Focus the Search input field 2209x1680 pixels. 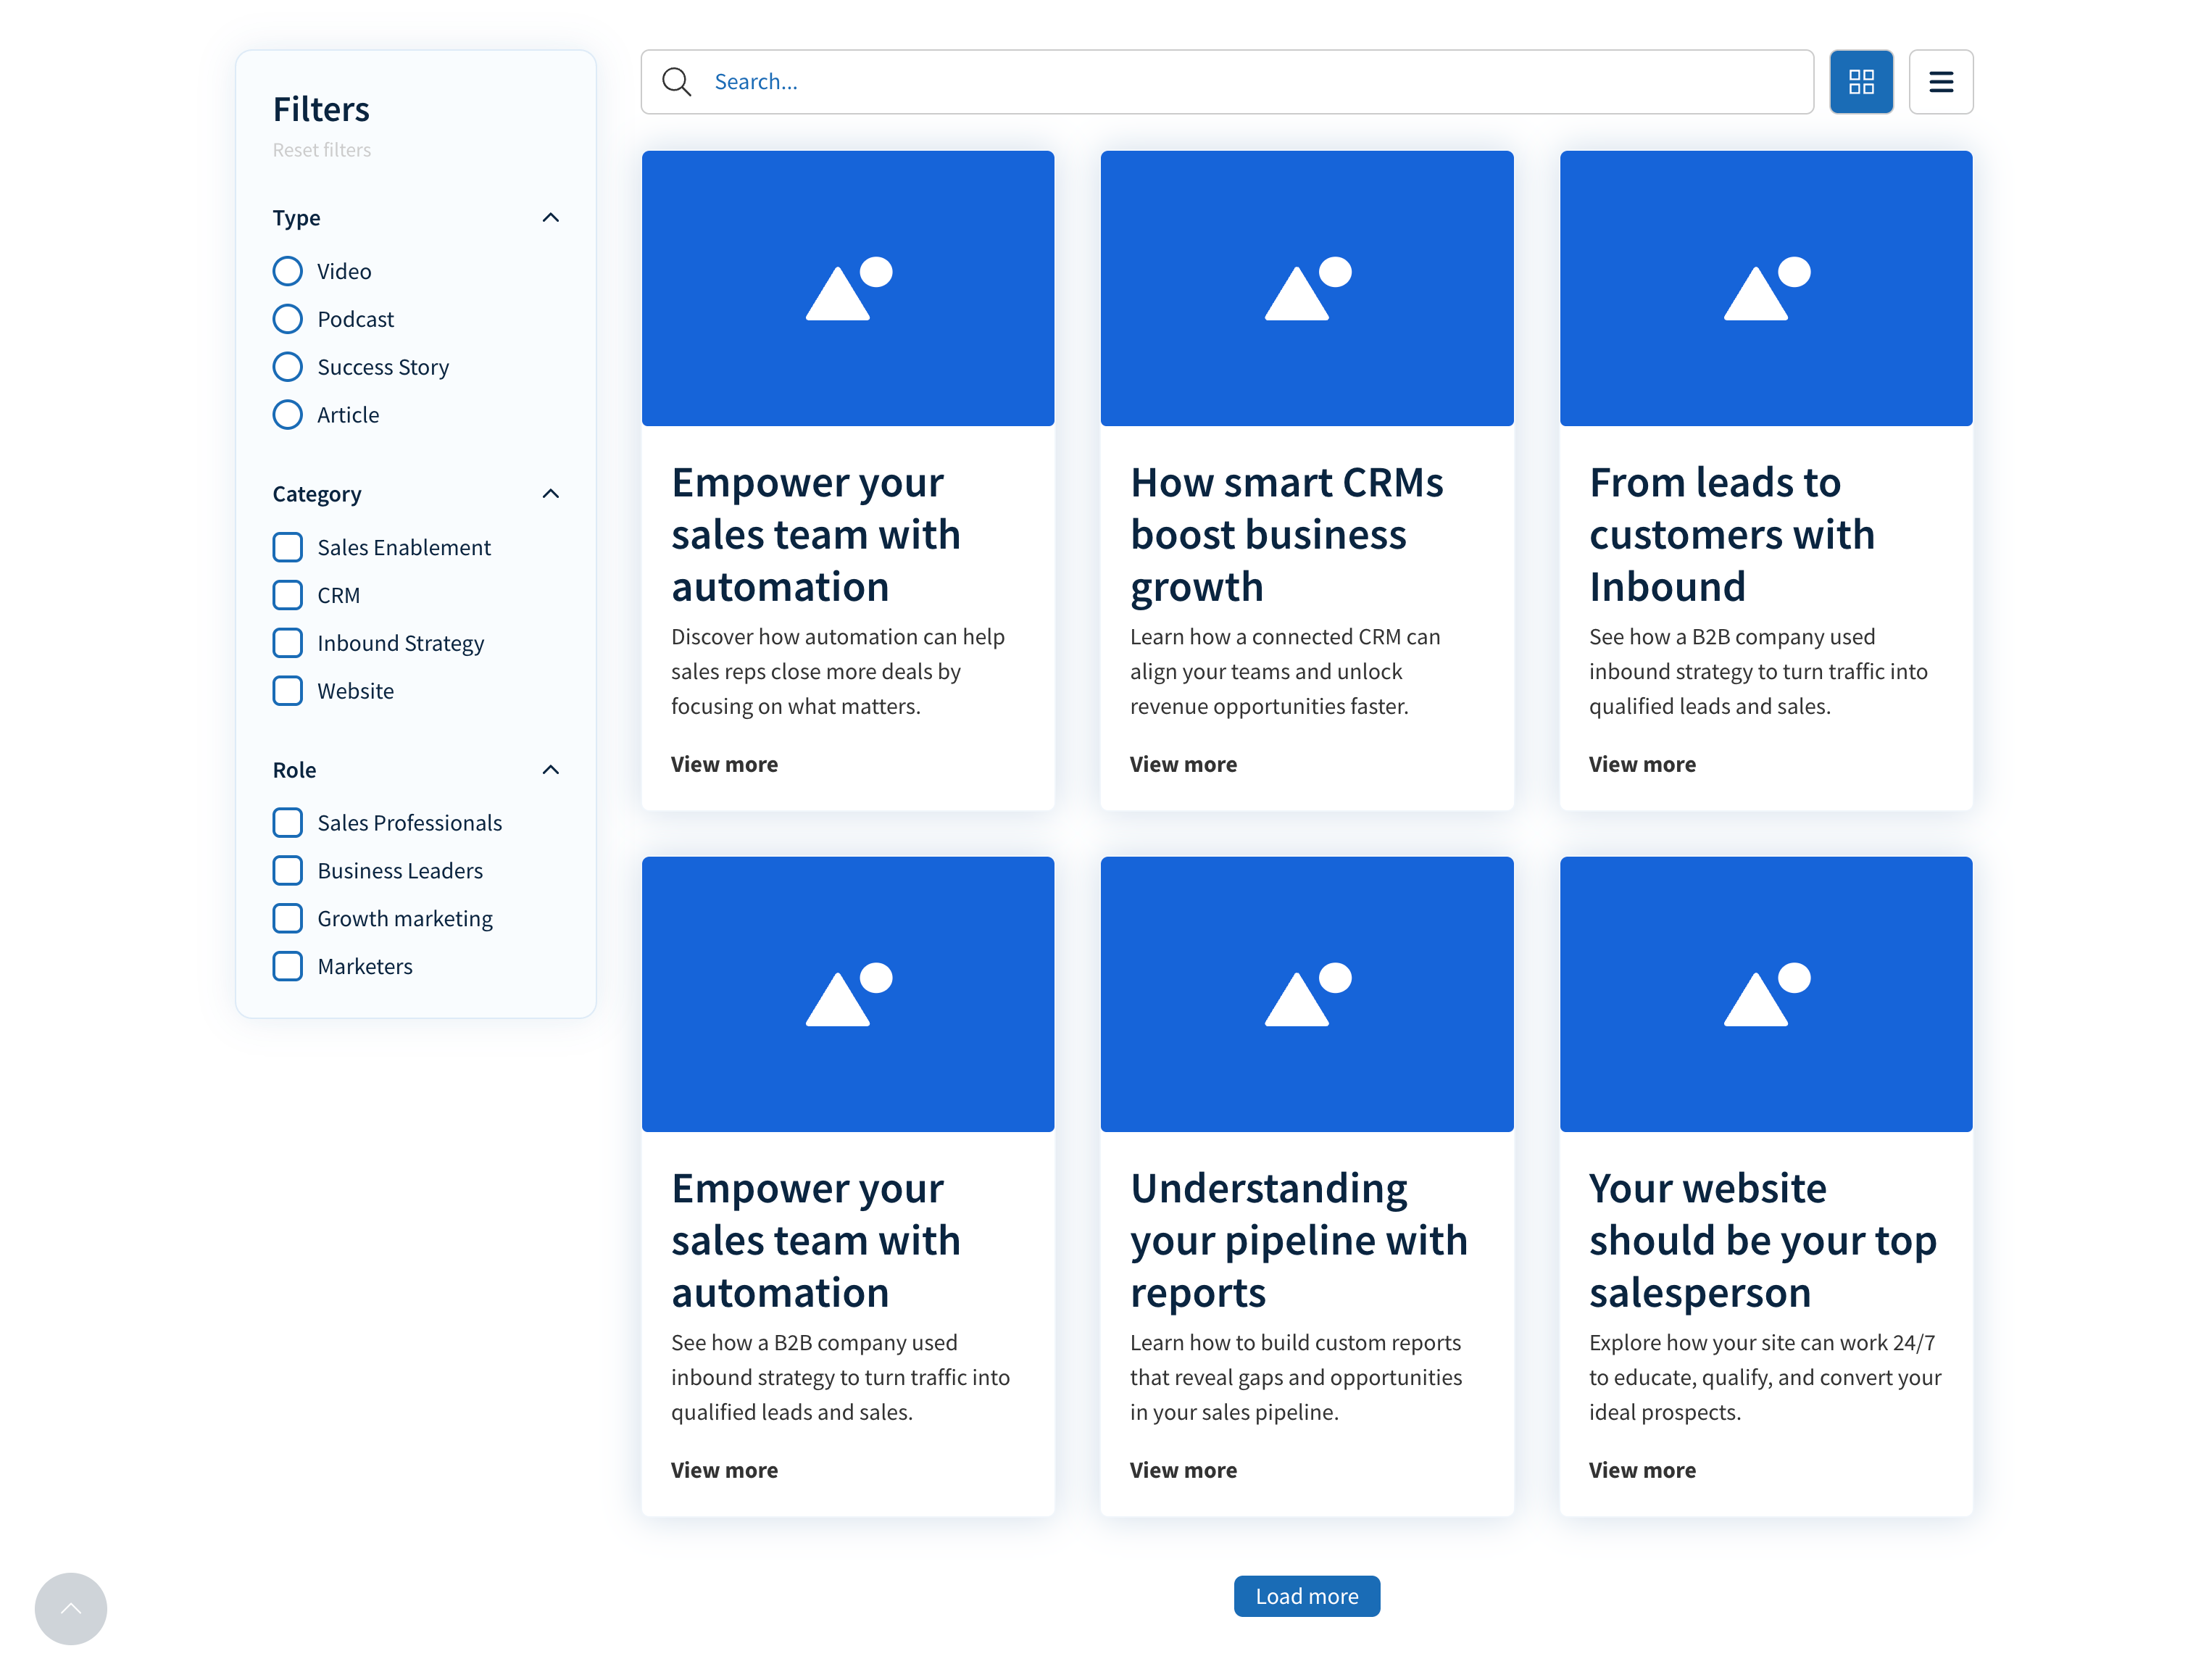click(x=1226, y=81)
